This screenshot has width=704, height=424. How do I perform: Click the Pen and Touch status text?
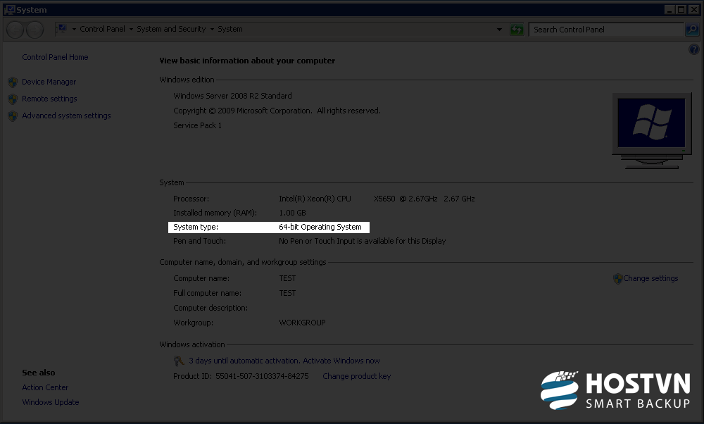click(363, 241)
